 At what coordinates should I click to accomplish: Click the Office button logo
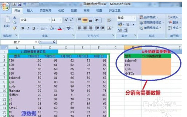(x=5, y=6)
